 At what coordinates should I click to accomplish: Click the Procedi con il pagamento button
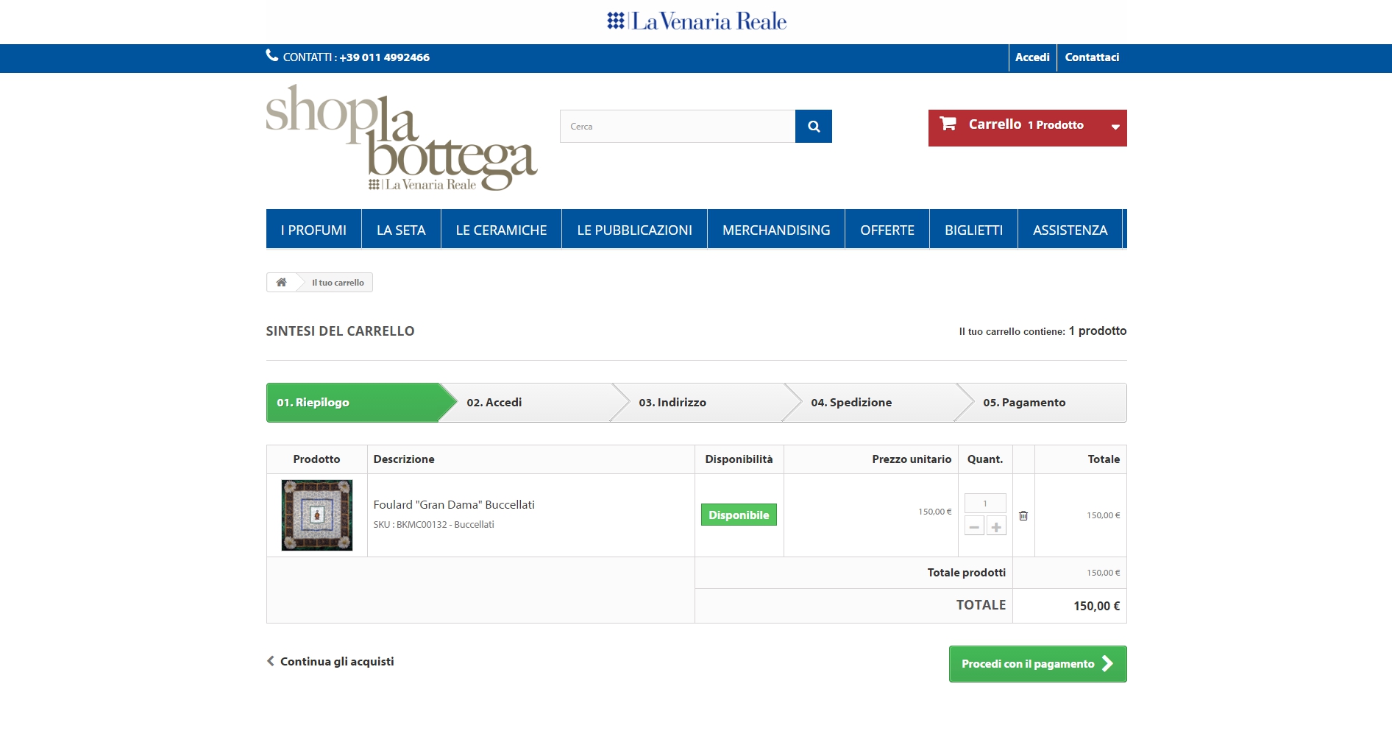[1037, 663]
